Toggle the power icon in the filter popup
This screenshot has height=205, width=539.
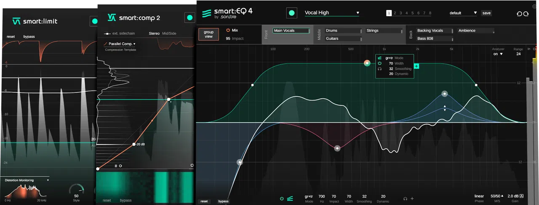[x=380, y=63]
